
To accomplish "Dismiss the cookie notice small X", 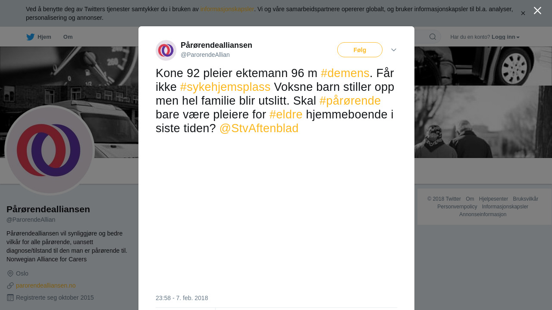I will 523,13.
